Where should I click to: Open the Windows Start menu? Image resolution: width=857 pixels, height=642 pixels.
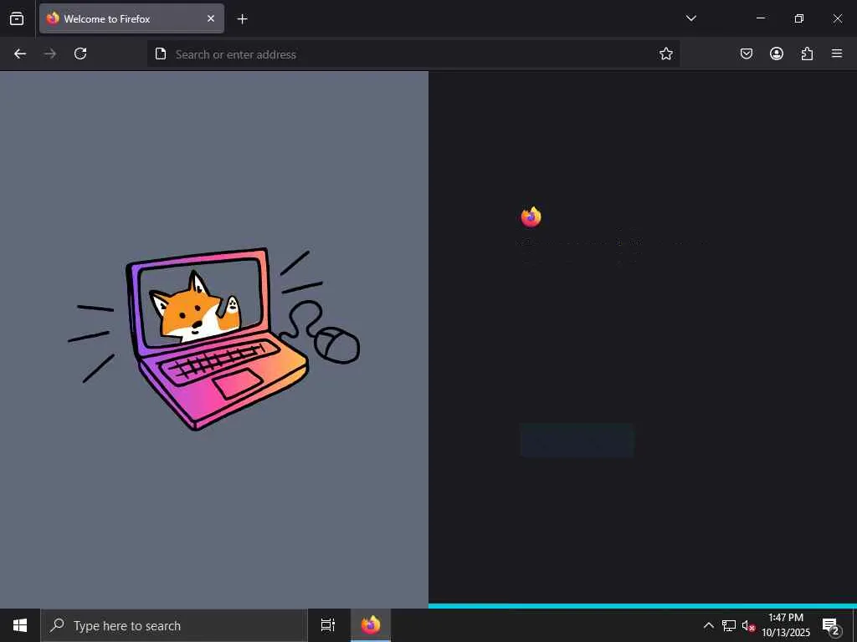[20, 625]
